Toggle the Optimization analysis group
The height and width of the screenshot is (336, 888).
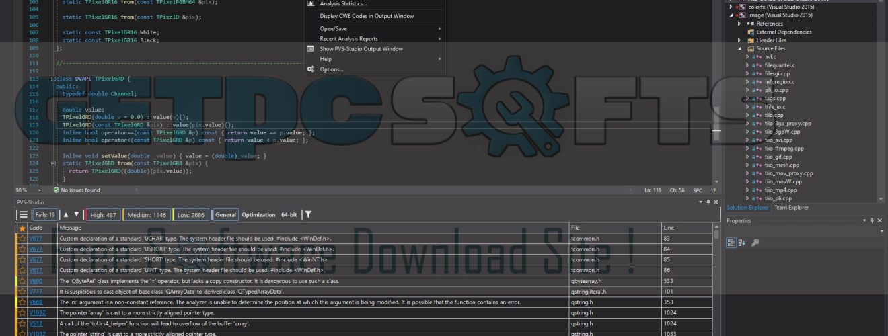click(258, 215)
